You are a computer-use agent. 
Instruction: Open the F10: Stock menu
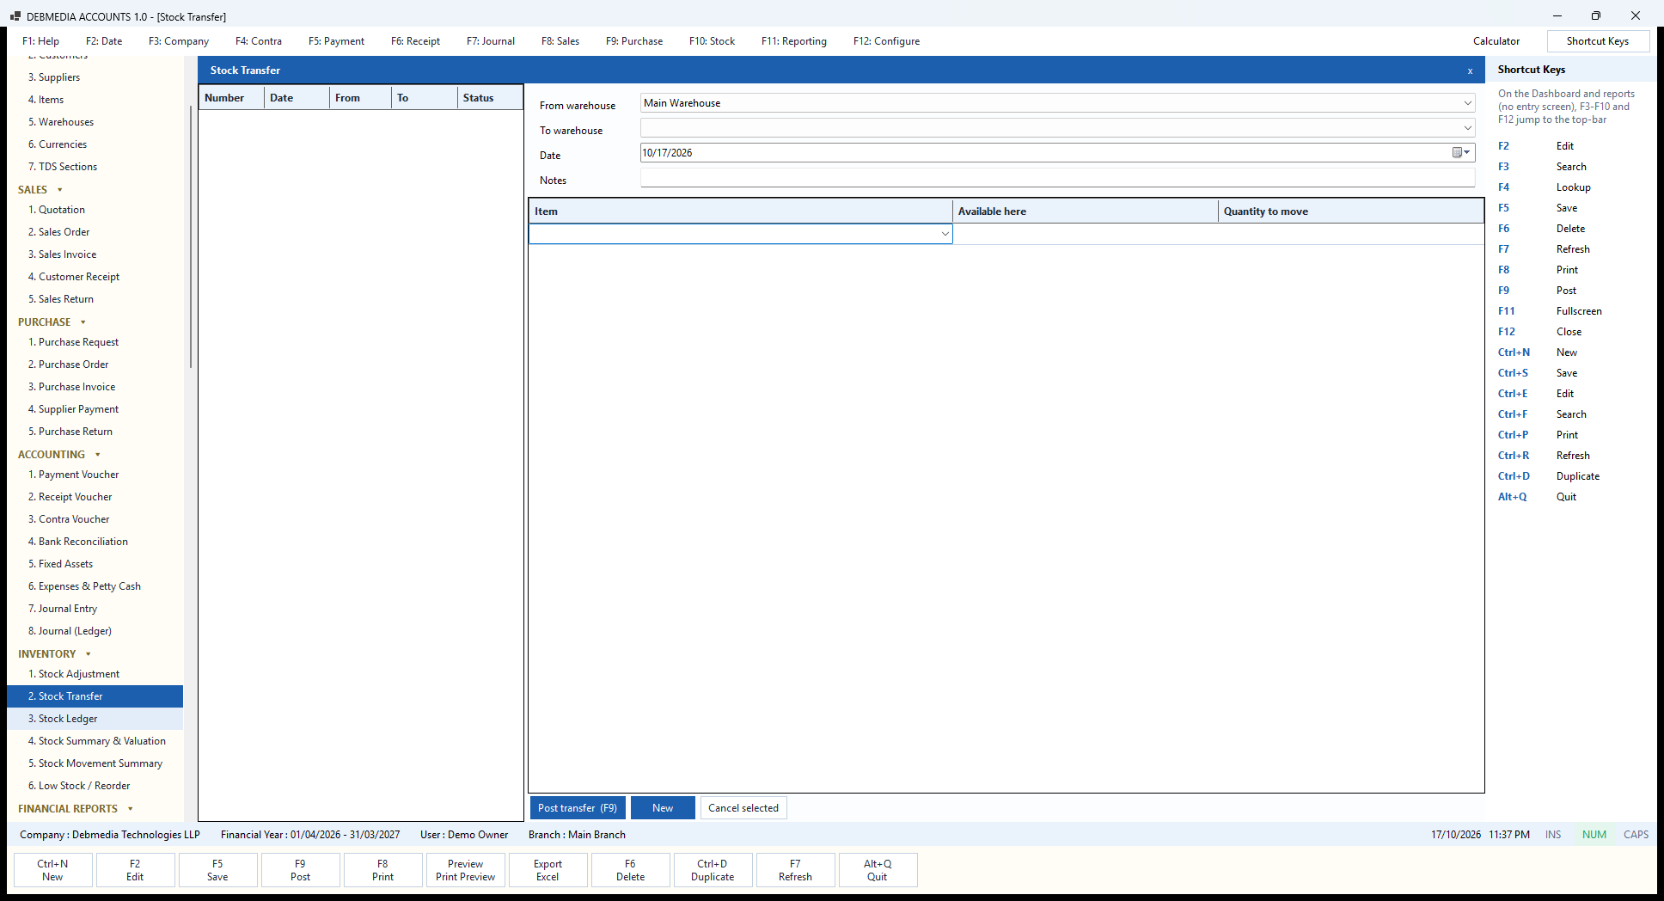click(x=712, y=41)
